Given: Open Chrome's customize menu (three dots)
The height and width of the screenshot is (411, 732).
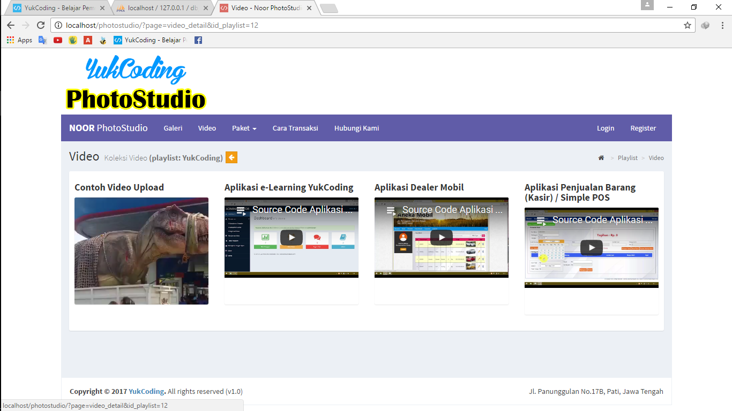Looking at the screenshot, I should tap(723, 25).
